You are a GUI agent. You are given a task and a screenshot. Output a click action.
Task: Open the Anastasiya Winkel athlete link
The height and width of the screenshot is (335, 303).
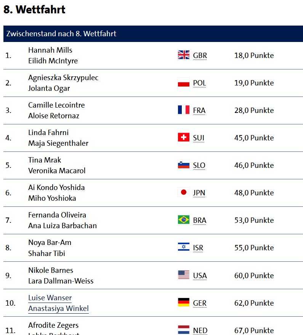coord(58,309)
